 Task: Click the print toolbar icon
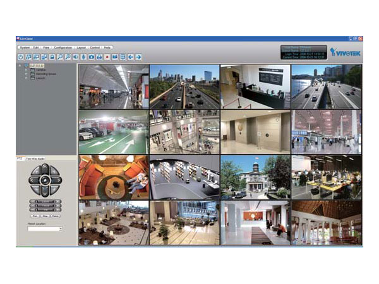(99, 57)
